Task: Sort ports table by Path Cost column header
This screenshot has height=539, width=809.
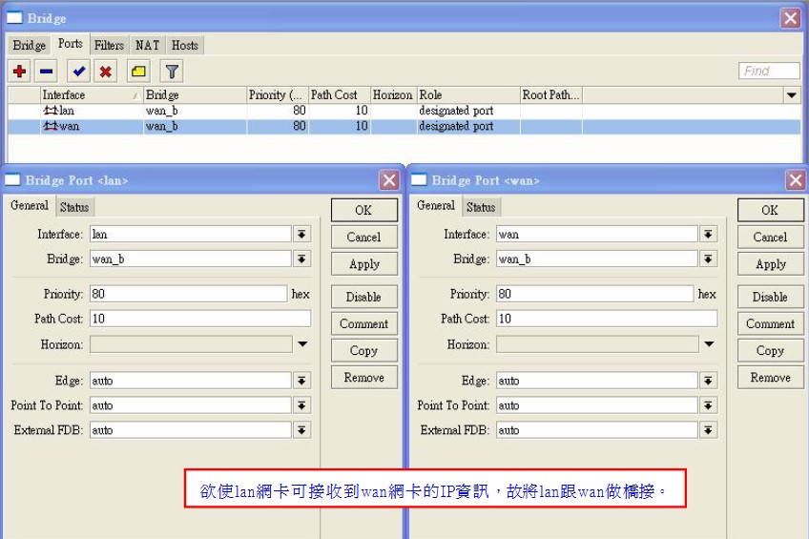Action: pyautogui.click(x=340, y=94)
